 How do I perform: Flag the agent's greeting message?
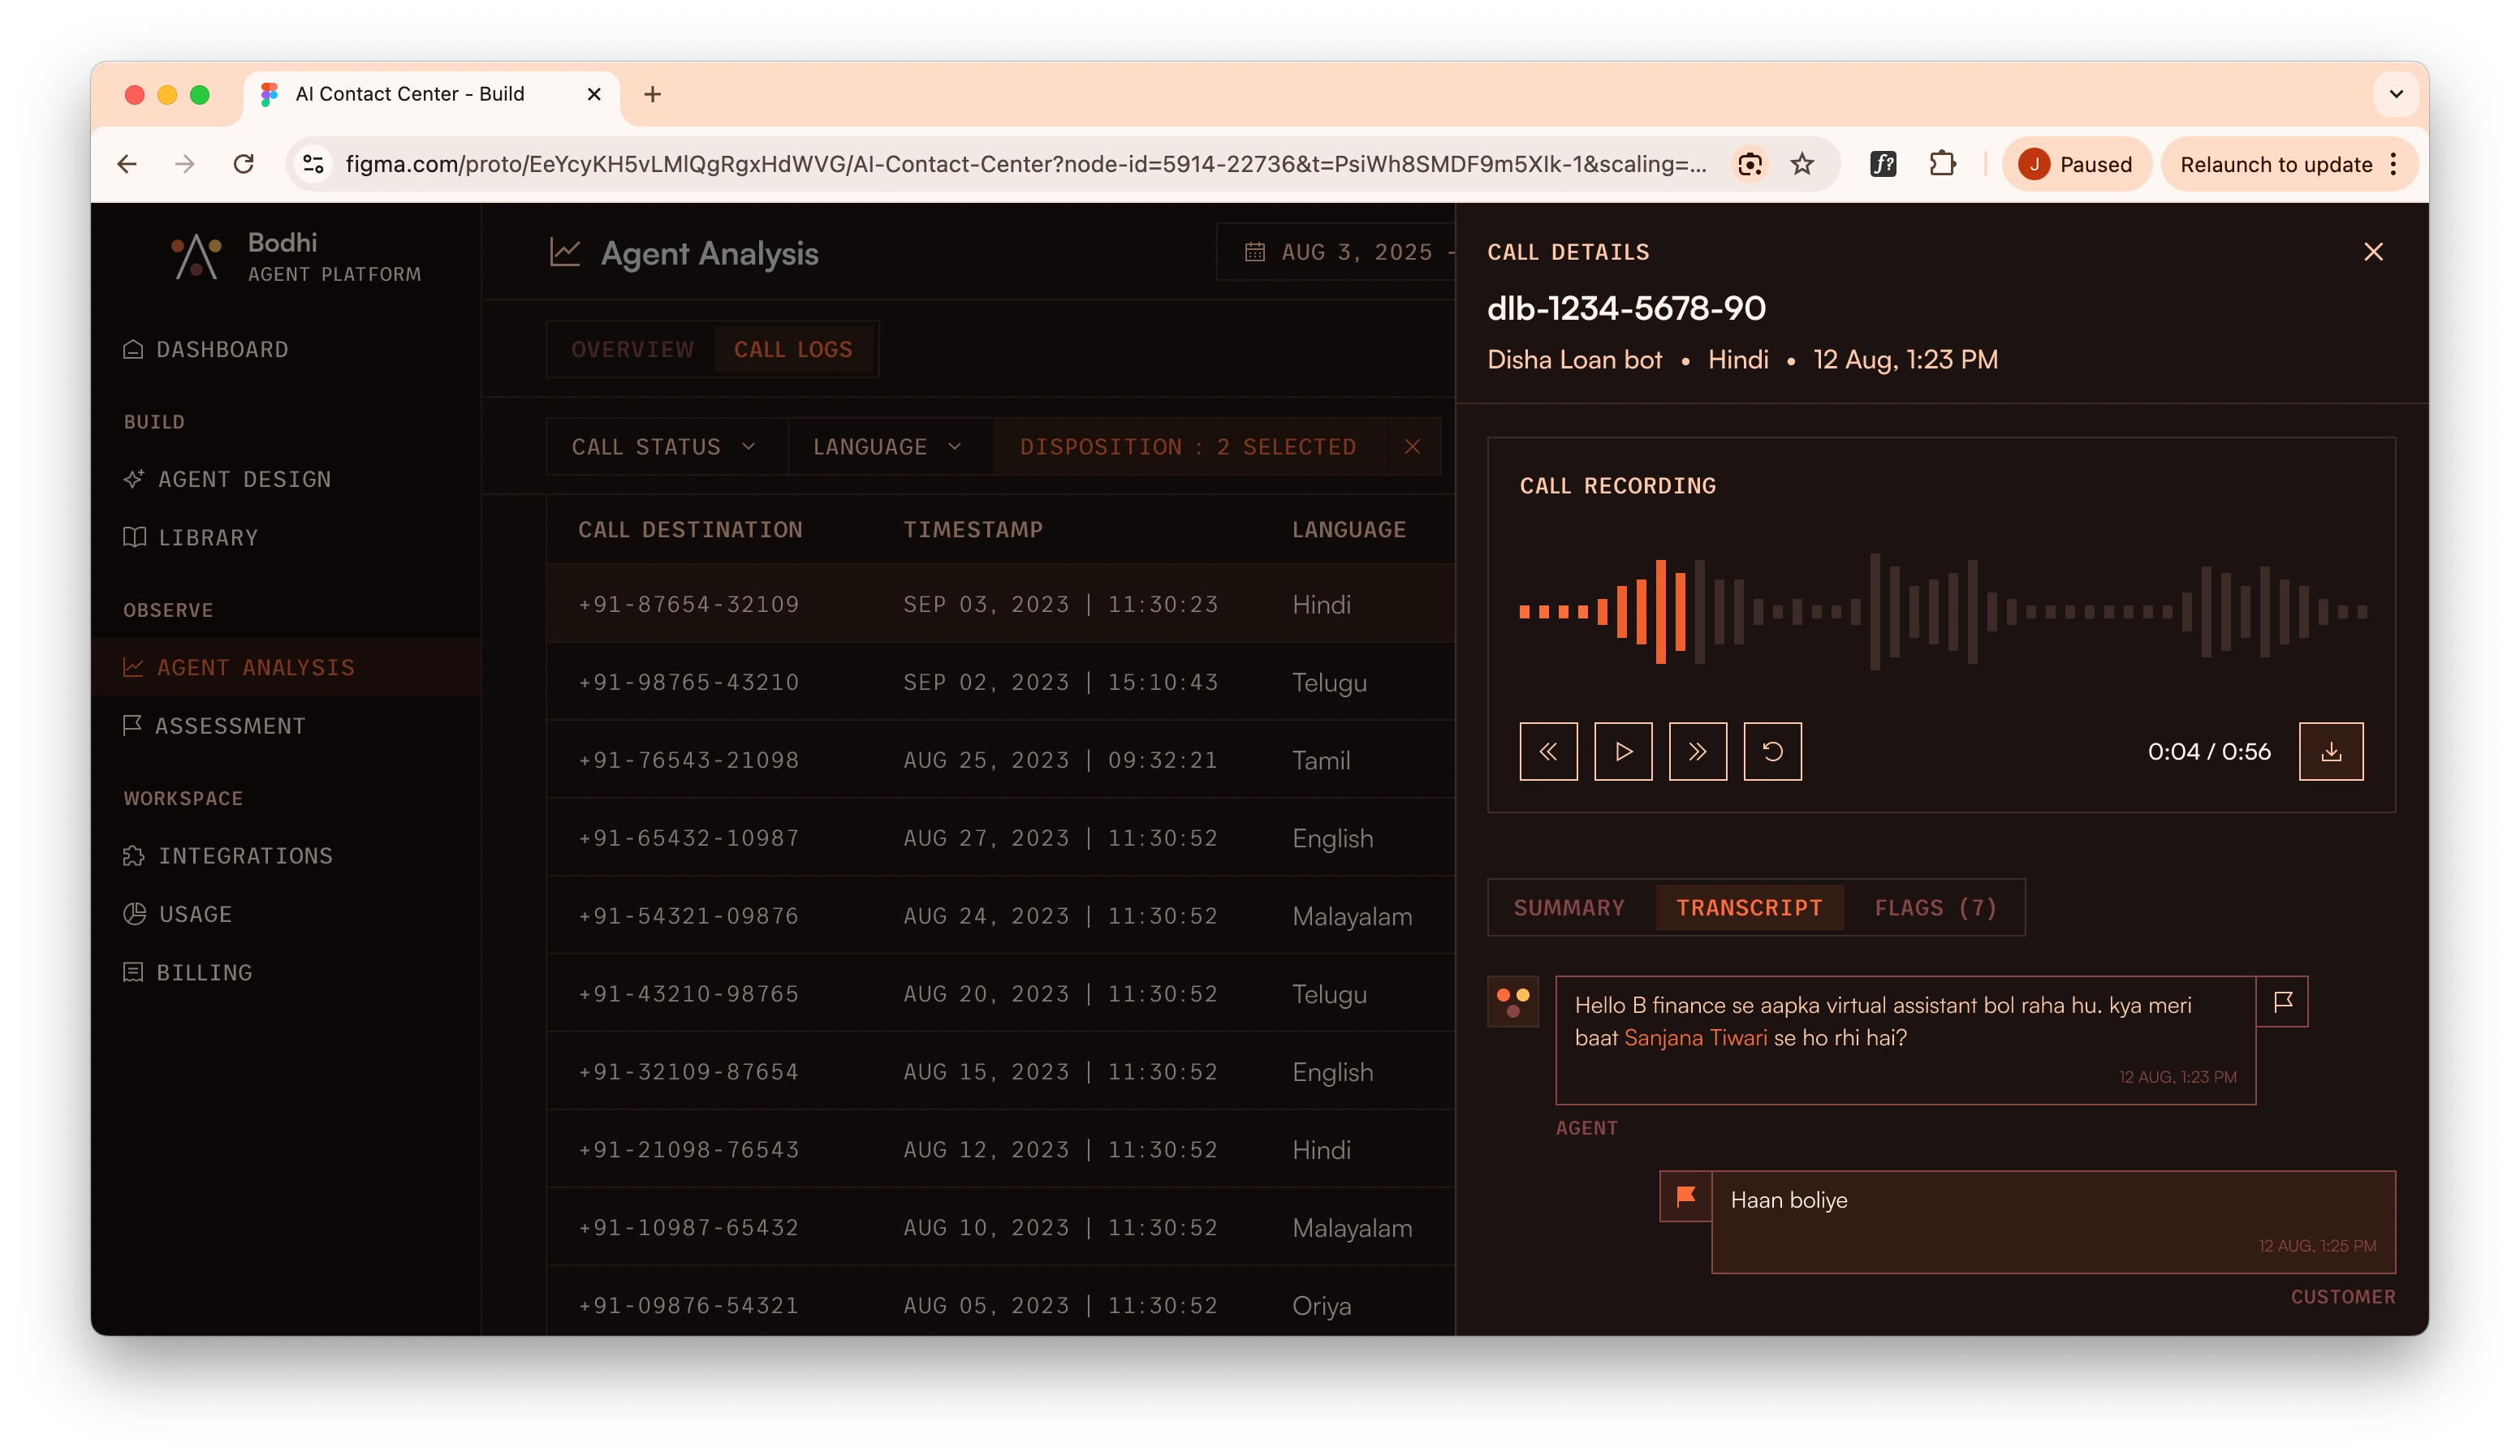pos(2282,1001)
